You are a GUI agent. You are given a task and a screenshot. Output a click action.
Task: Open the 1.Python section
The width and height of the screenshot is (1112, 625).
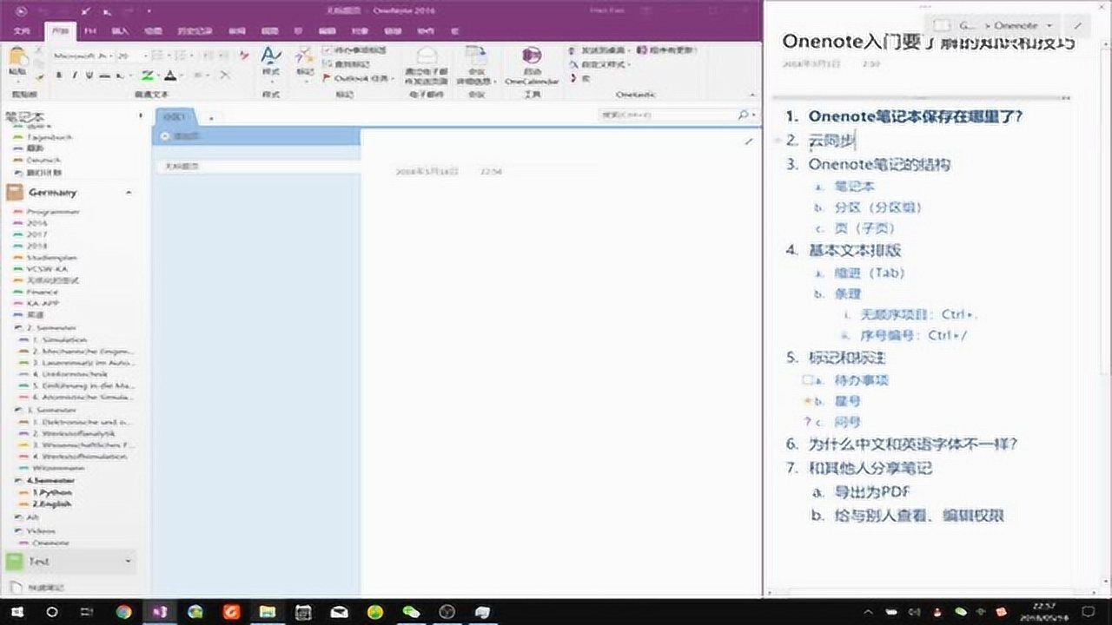pos(52,492)
